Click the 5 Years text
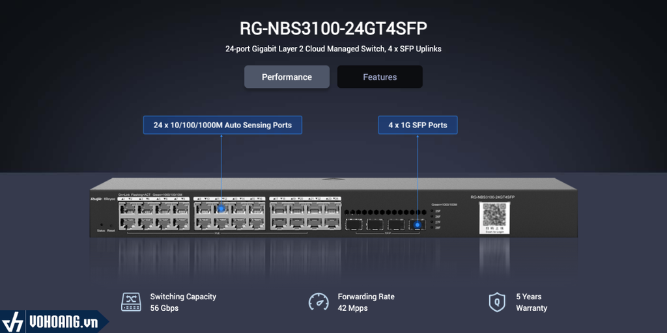 (529, 297)
